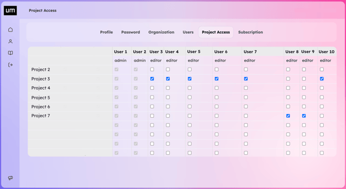Enable Project 2 access for User 3
Screen dimensions: 346x189
[152, 70]
